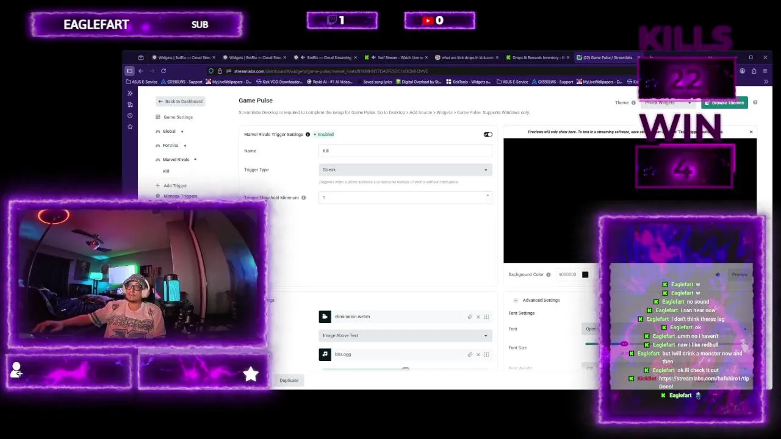Expand the Fortnite game section
Image resolution: width=781 pixels, height=439 pixels.
point(185,145)
